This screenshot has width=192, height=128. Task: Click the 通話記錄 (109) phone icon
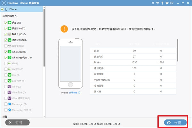tap(10, 40)
